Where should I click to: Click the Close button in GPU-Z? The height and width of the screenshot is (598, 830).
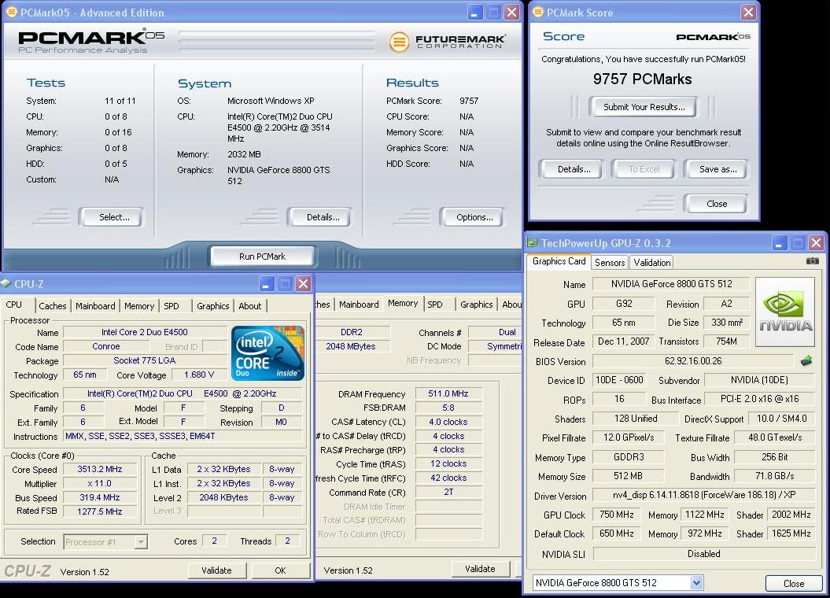[x=794, y=583]
